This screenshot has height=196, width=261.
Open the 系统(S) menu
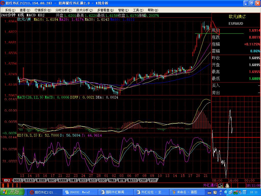tap(10, 10)
